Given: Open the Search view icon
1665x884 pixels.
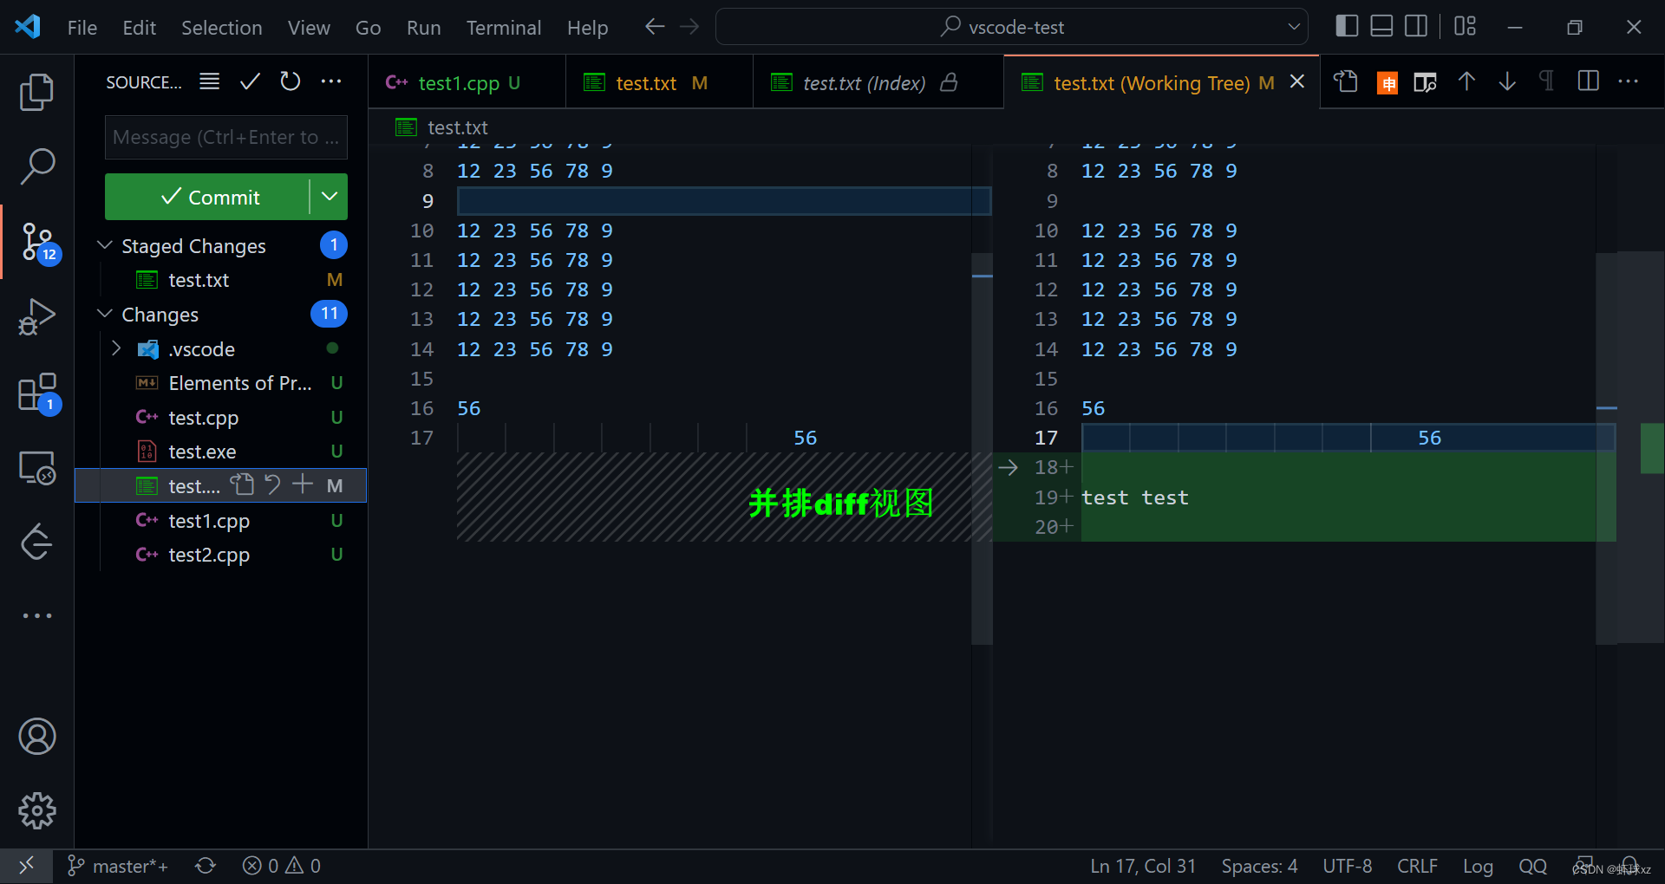Looking at the screenshot, I should point(36,166).
